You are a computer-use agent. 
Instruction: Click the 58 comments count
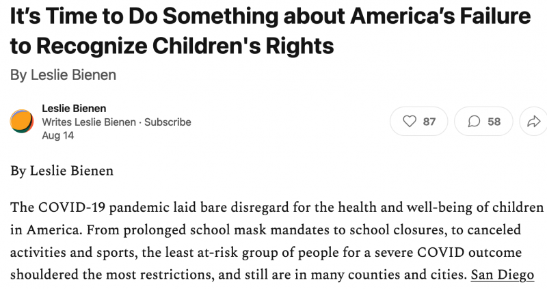(x=494, y=122)
